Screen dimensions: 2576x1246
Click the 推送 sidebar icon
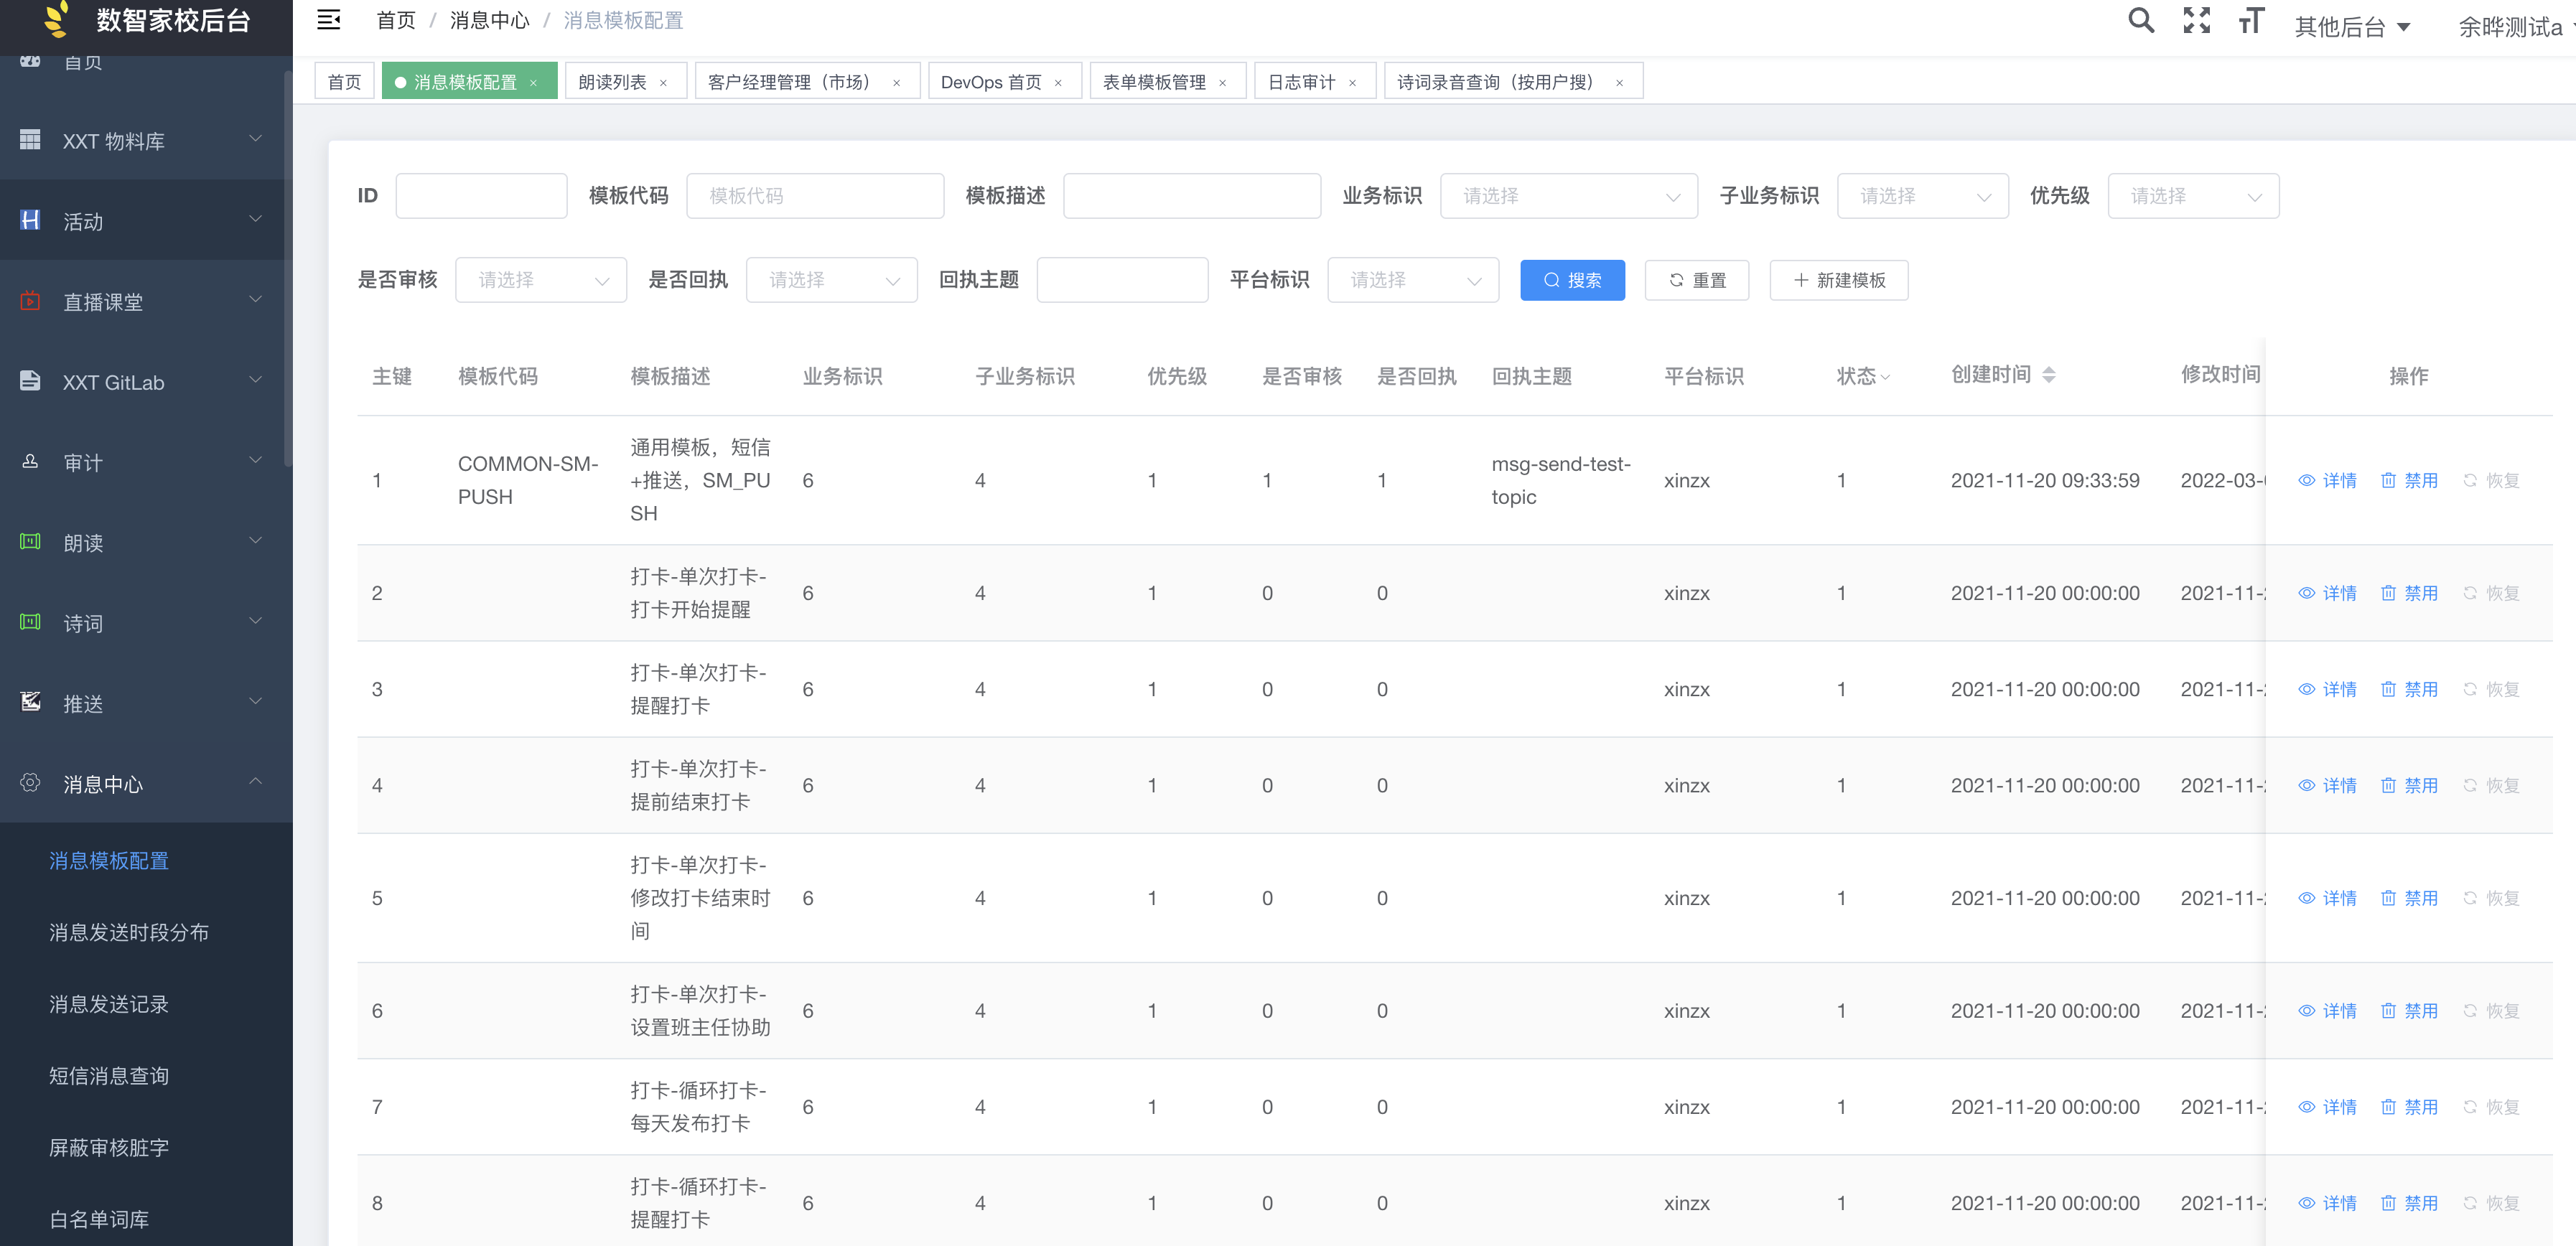[x=30, y=702]
